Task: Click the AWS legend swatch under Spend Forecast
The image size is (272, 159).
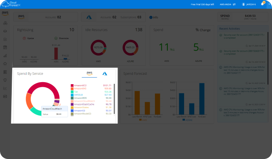Action: click(x=140, y=120)
